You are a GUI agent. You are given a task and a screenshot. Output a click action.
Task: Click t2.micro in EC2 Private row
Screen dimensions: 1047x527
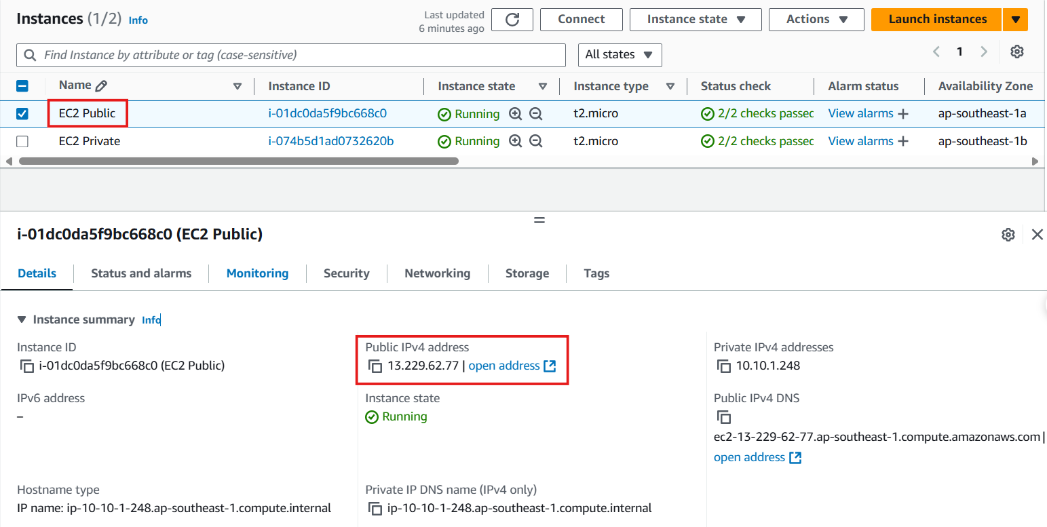click(x=596, y=141)
